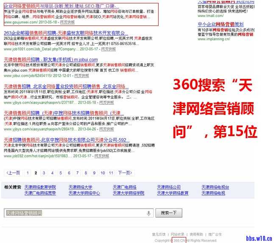Screen dimensions: 274x243
Task: Open the 中小企业网络营销策划 sidebar ad
Action: coord(220,25)
